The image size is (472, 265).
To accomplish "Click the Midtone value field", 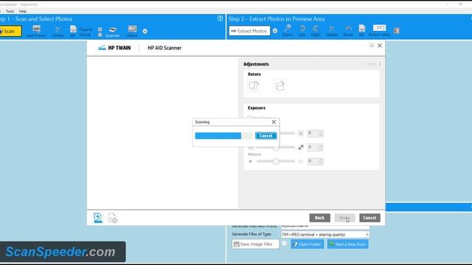I will [x=313, y=161].
